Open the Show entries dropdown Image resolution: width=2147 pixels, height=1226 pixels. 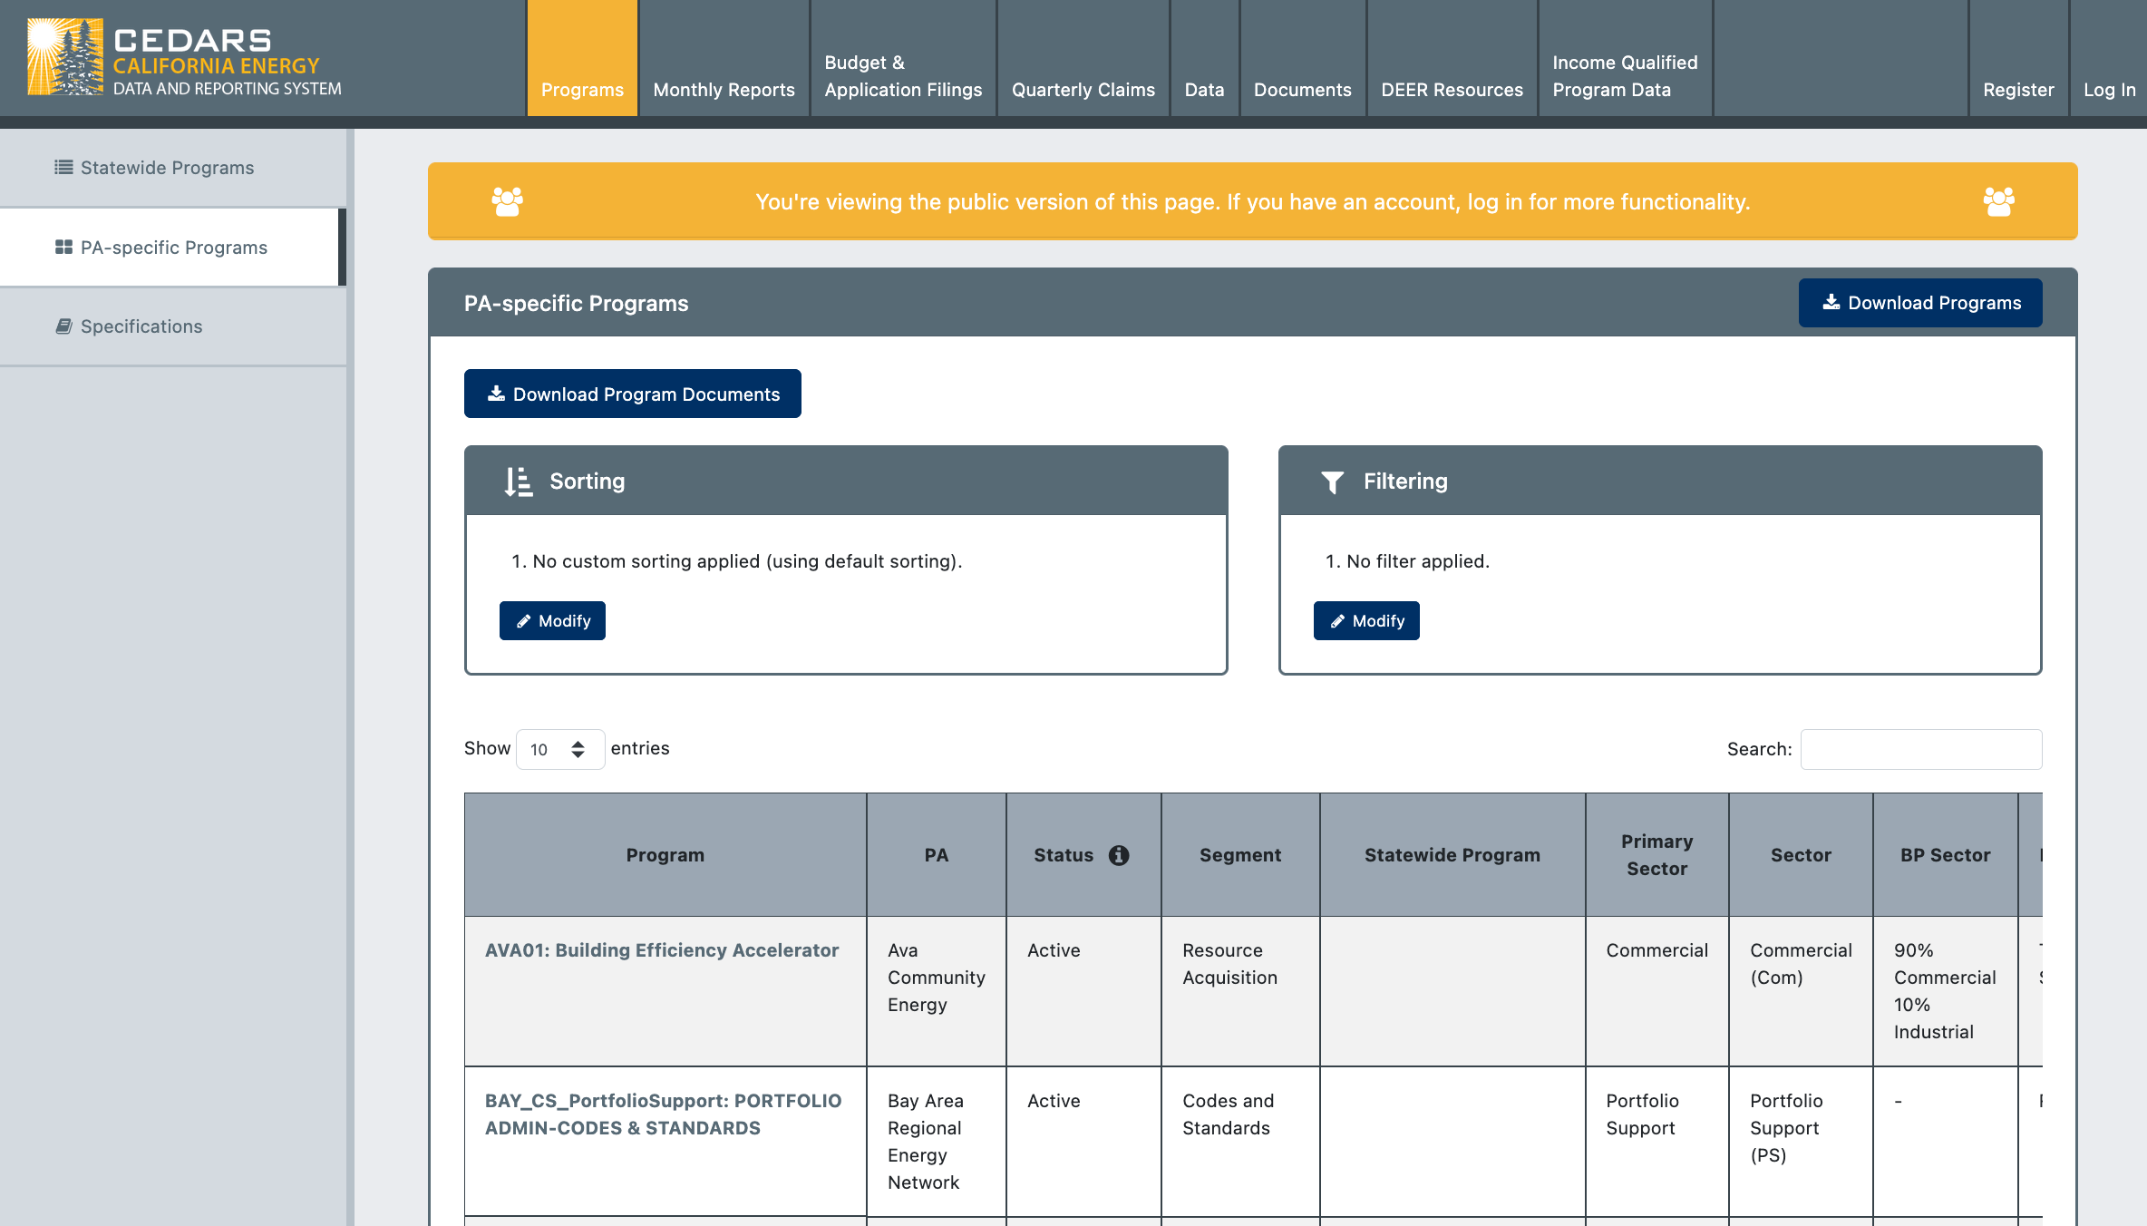point(560,749)
